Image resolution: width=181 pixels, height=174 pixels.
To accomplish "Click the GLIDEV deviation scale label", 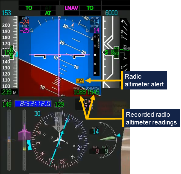I will (x=98, y=41).
